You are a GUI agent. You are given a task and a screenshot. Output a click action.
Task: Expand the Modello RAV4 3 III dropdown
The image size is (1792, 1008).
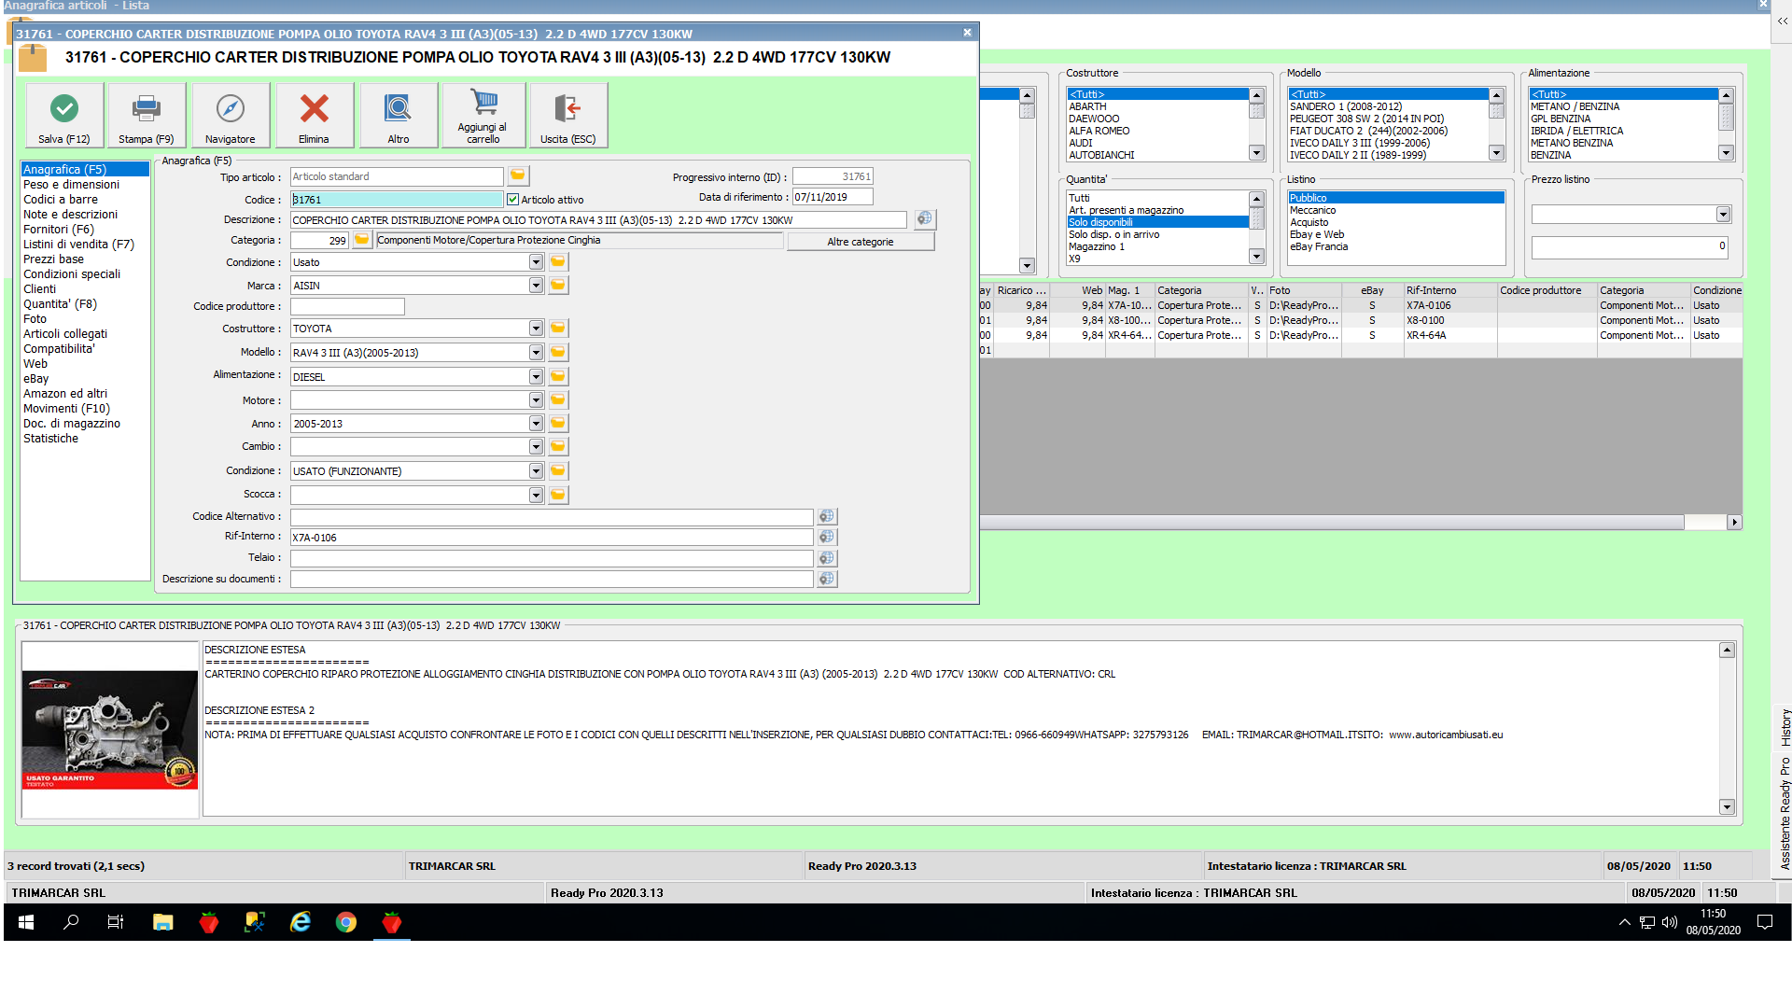click(x=536, y=352)
